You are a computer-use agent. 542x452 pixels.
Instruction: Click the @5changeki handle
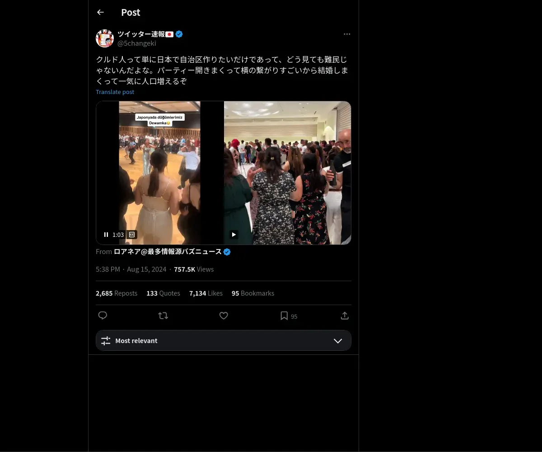pyautogui.click(x=137, y=43)
